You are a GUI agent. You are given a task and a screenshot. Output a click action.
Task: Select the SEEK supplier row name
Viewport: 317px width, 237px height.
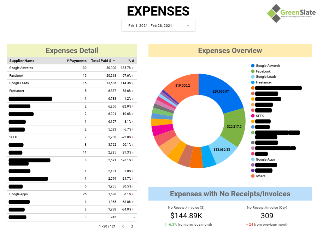[13, 137]
